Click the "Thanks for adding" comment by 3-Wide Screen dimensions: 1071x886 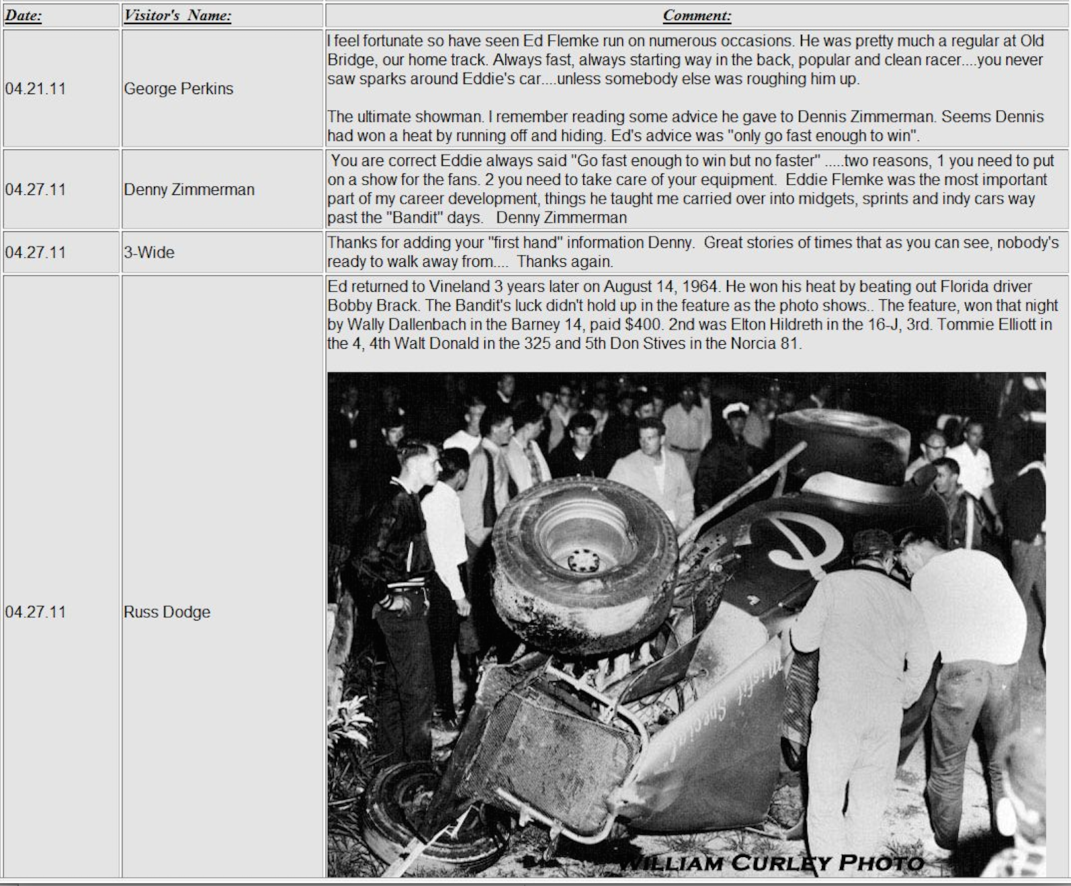point(693,252)
